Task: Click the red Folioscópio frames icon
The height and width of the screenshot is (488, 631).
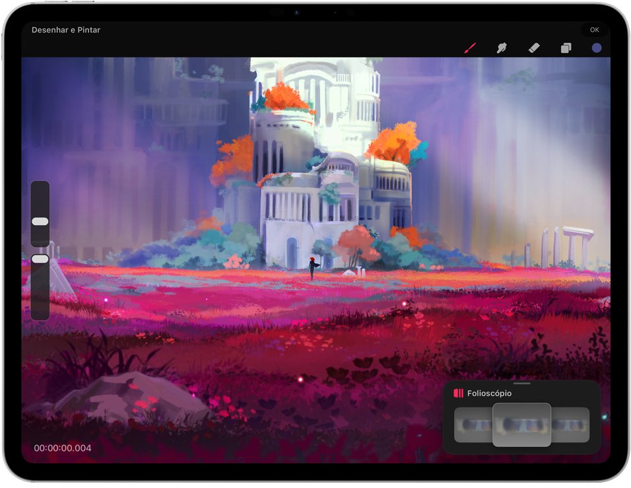Action: 458,394
